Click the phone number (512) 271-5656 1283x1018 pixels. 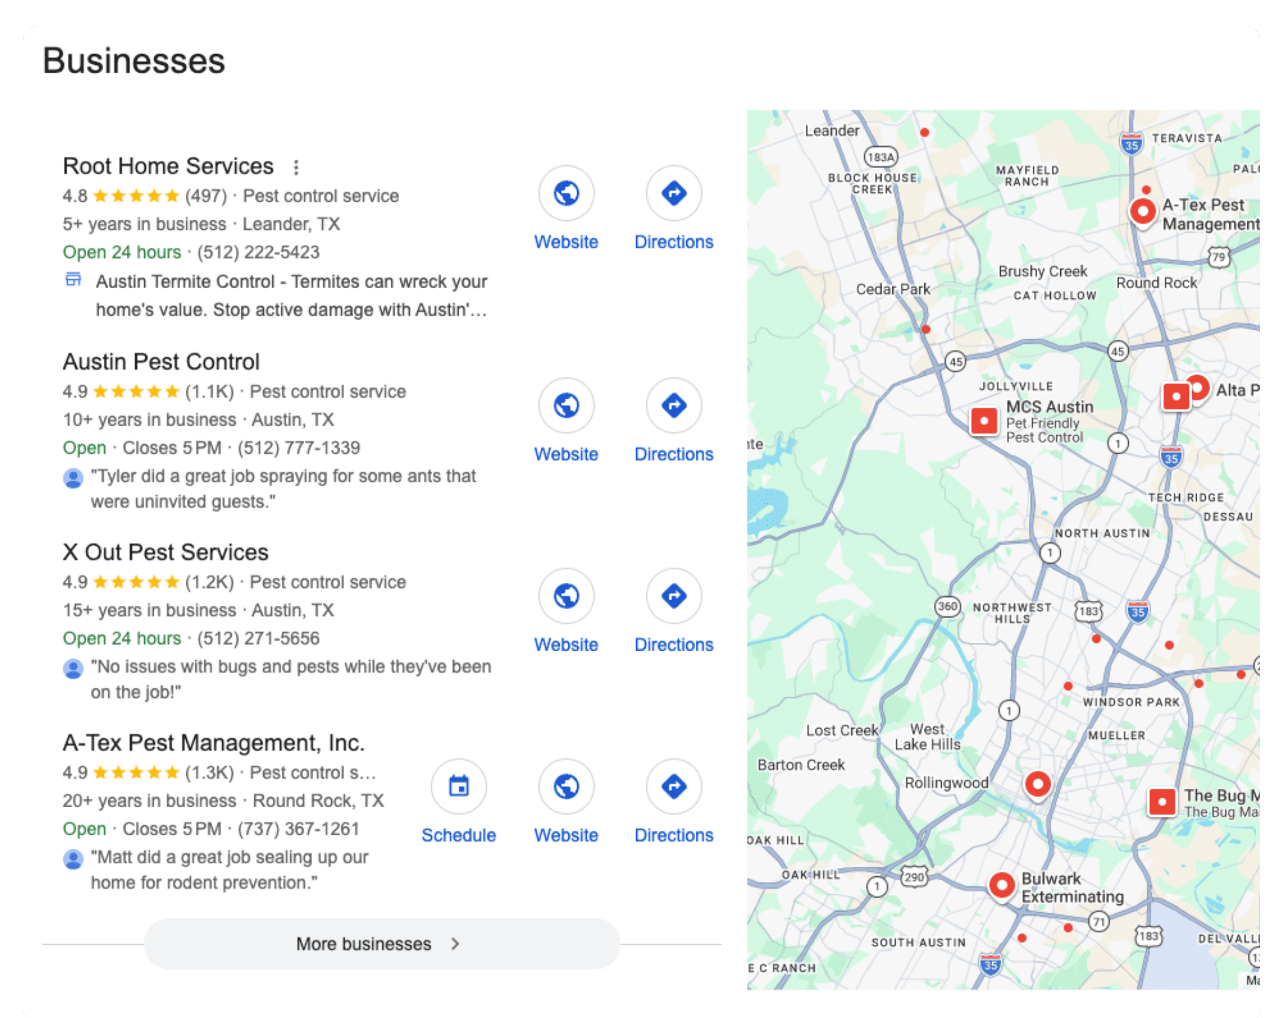coord(259,639)
